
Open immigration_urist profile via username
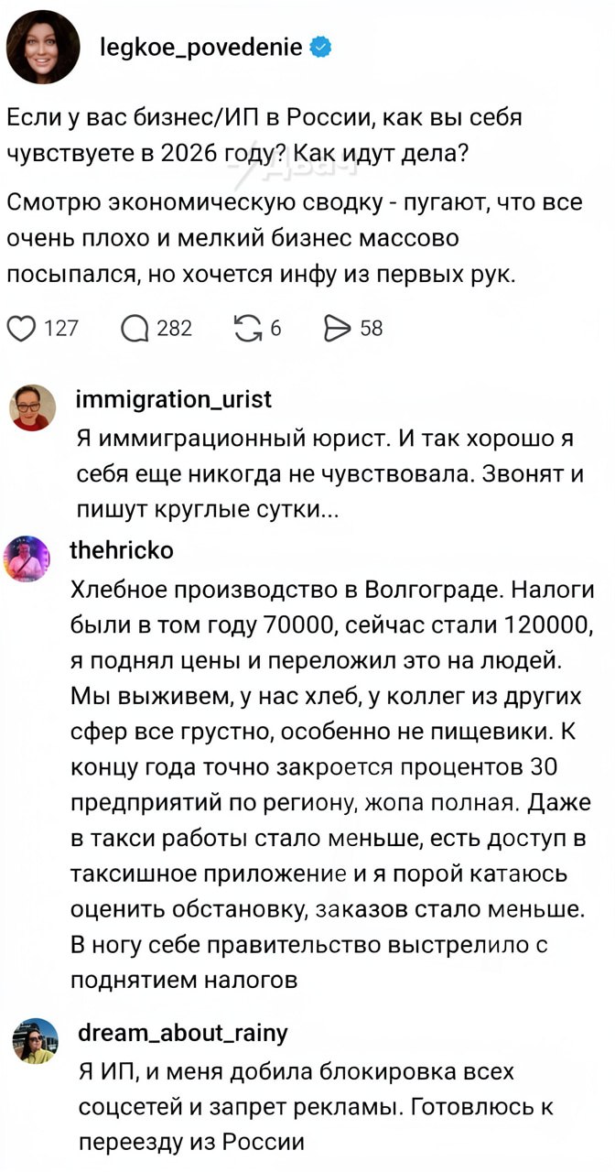[x=173, y=400]
